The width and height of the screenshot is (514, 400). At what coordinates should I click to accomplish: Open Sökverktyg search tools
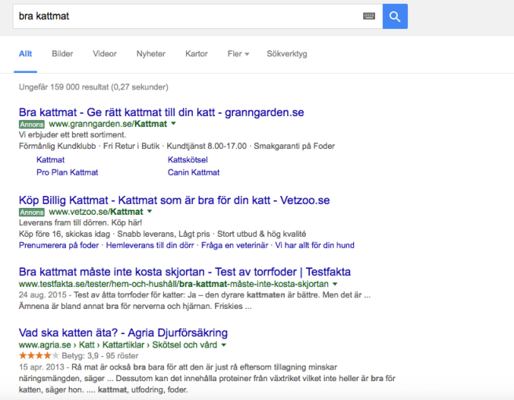click(x=287, y=54)
